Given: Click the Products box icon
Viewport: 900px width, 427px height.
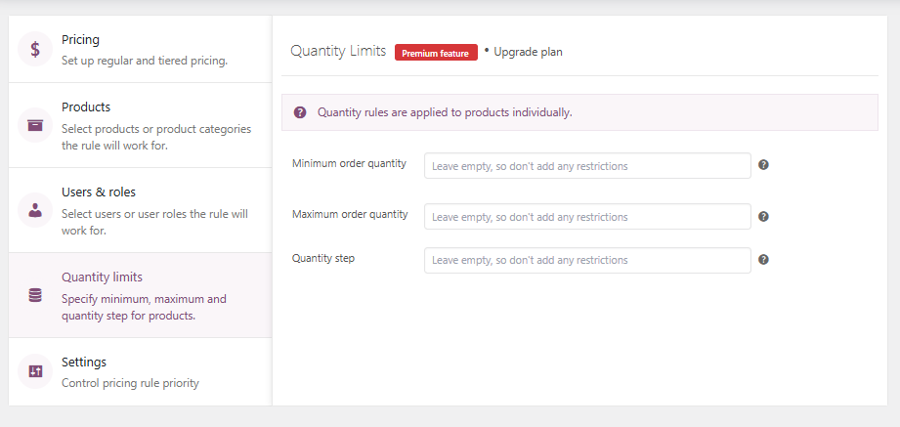Looking at the screenshot, I should (x=35, y=125).
